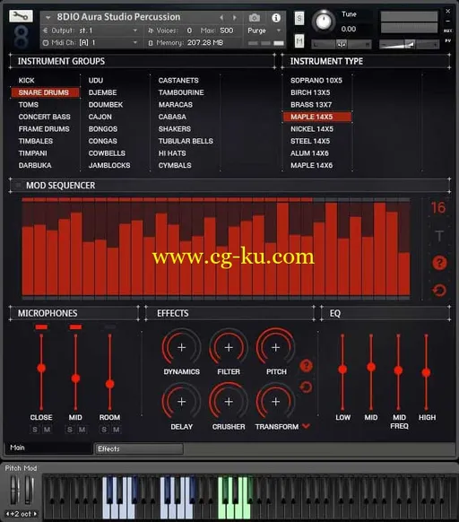The width and height of the screenshot is (459, 522).
Task: Reset the mod sequencer with the reset icon
Action: click(x=439, y=291)
